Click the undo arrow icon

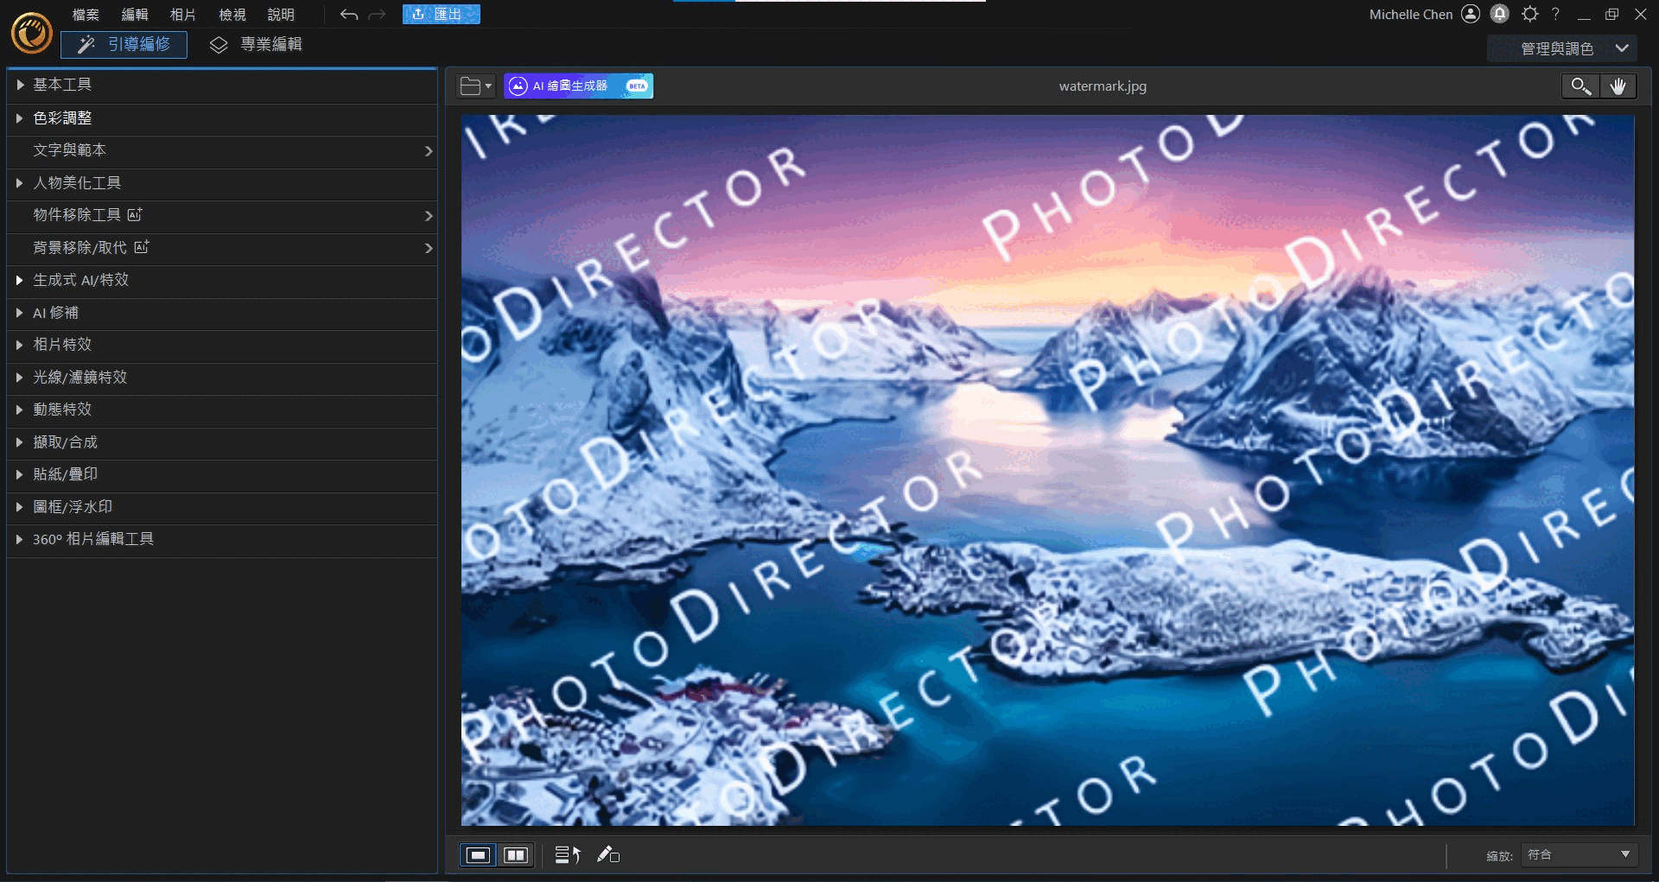(348, 15)
